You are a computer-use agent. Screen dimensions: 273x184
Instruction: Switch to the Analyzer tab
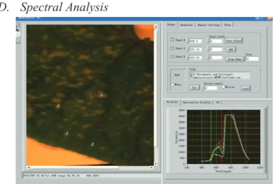187,25
